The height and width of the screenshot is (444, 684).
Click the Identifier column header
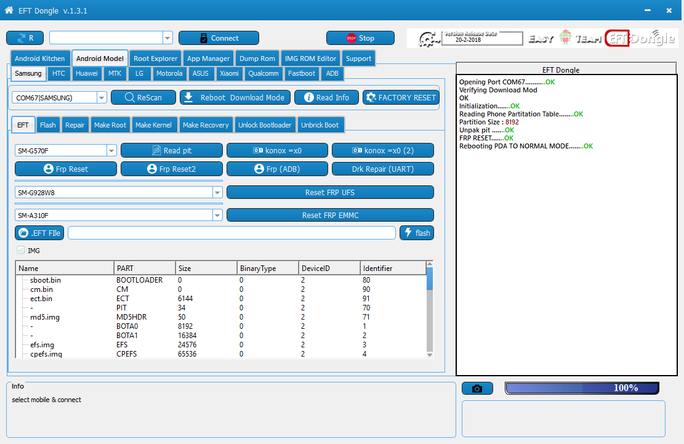click(x=393, y=268)
